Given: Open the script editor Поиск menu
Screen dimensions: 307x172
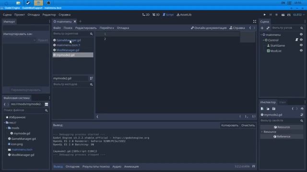Looking at the screenshot, I should click(x=68, y=28).
